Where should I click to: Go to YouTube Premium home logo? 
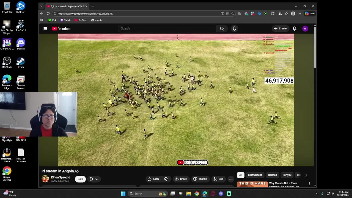point(61,29)
